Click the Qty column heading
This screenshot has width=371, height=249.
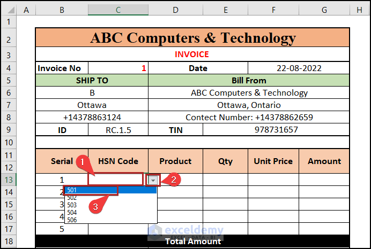[x=225, y=161]
